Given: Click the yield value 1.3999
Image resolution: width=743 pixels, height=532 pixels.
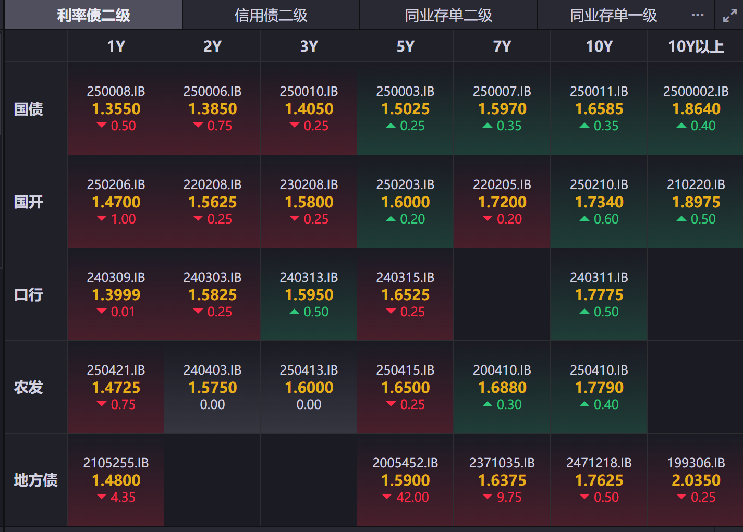Looking at the screenshot, I should (116, 295).
